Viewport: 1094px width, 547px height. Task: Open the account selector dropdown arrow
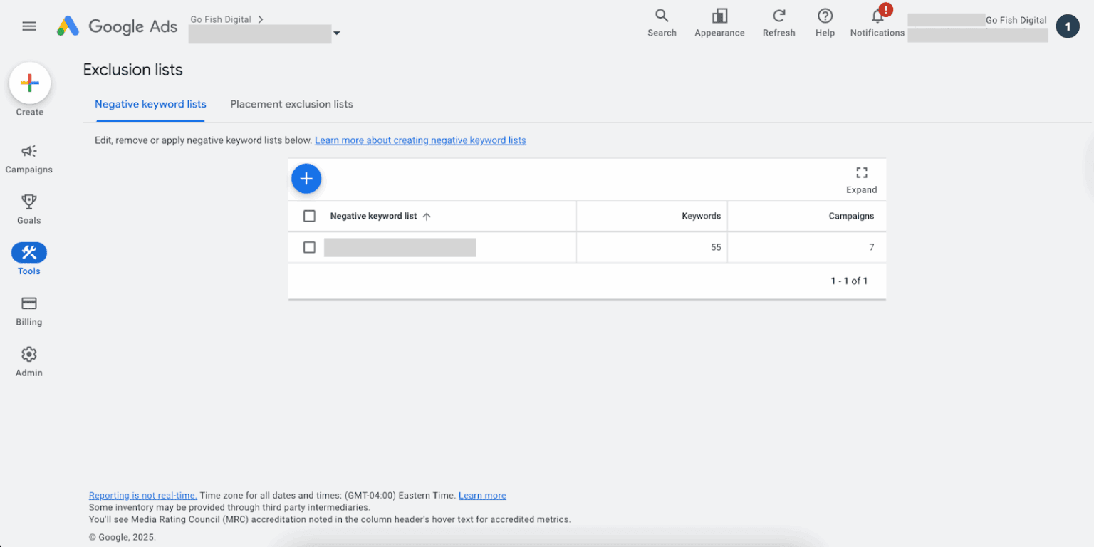coord(336,33)
